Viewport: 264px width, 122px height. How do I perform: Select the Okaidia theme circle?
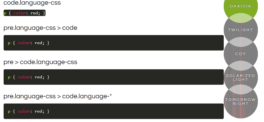point(240,6)
